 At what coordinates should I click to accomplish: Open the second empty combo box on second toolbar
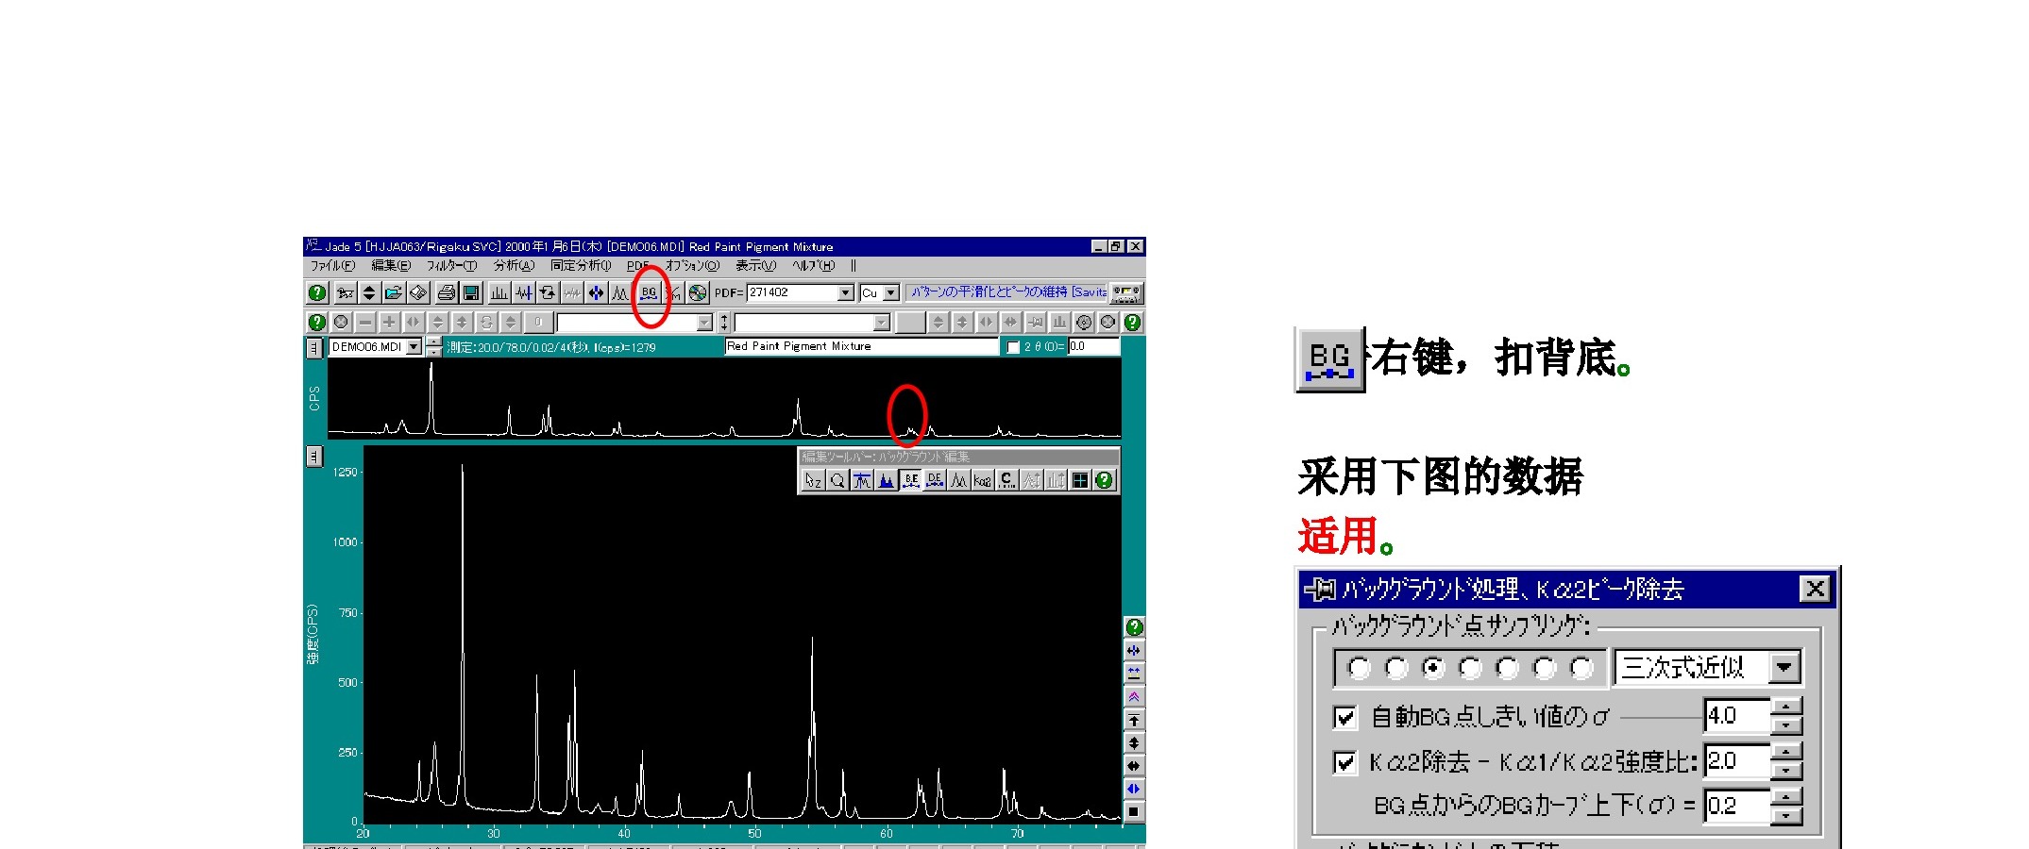click(881, 323)
